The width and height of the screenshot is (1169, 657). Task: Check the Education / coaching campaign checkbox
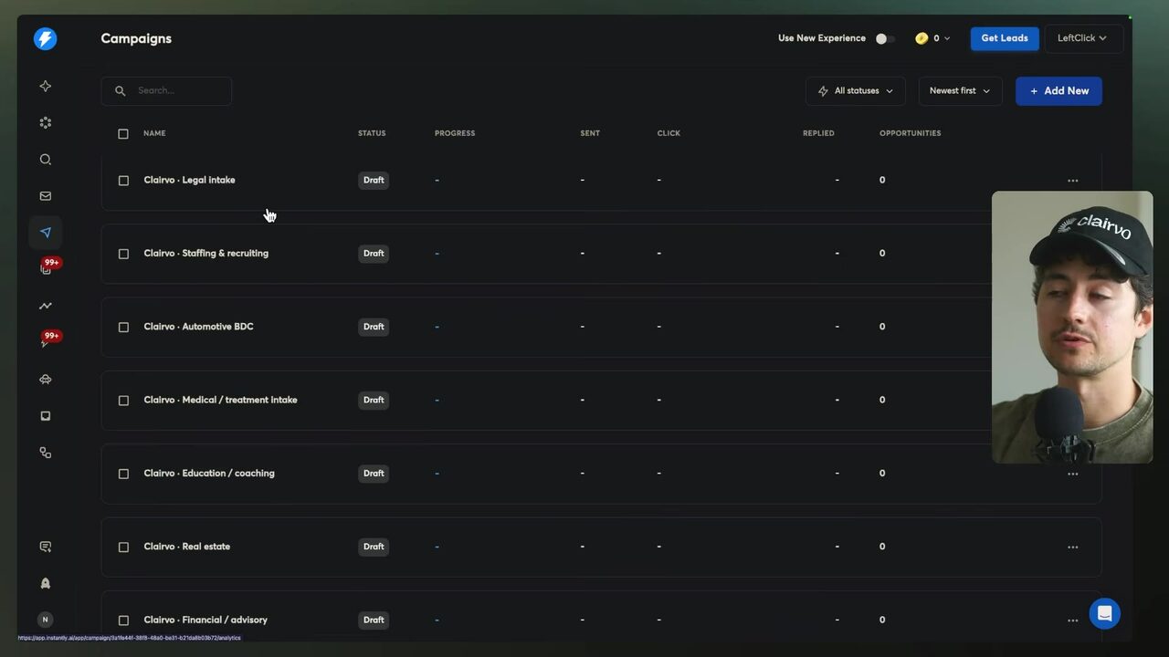pos(123,474)
